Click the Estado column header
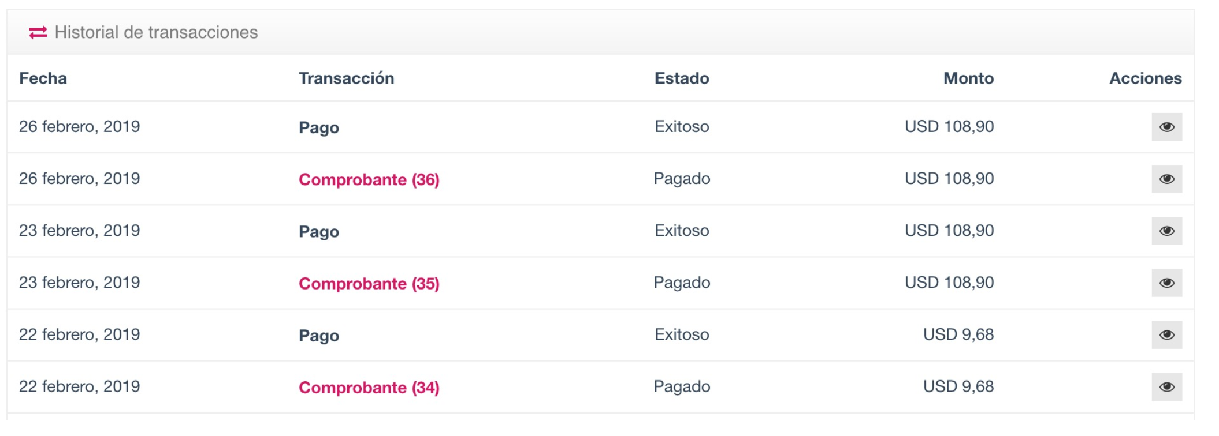Image resolution: width=1219 pixels, height=436 pixels. (x=682, y=78)
